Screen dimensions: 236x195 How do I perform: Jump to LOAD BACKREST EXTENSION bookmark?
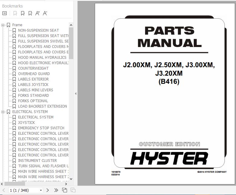[x=43, y=106]
